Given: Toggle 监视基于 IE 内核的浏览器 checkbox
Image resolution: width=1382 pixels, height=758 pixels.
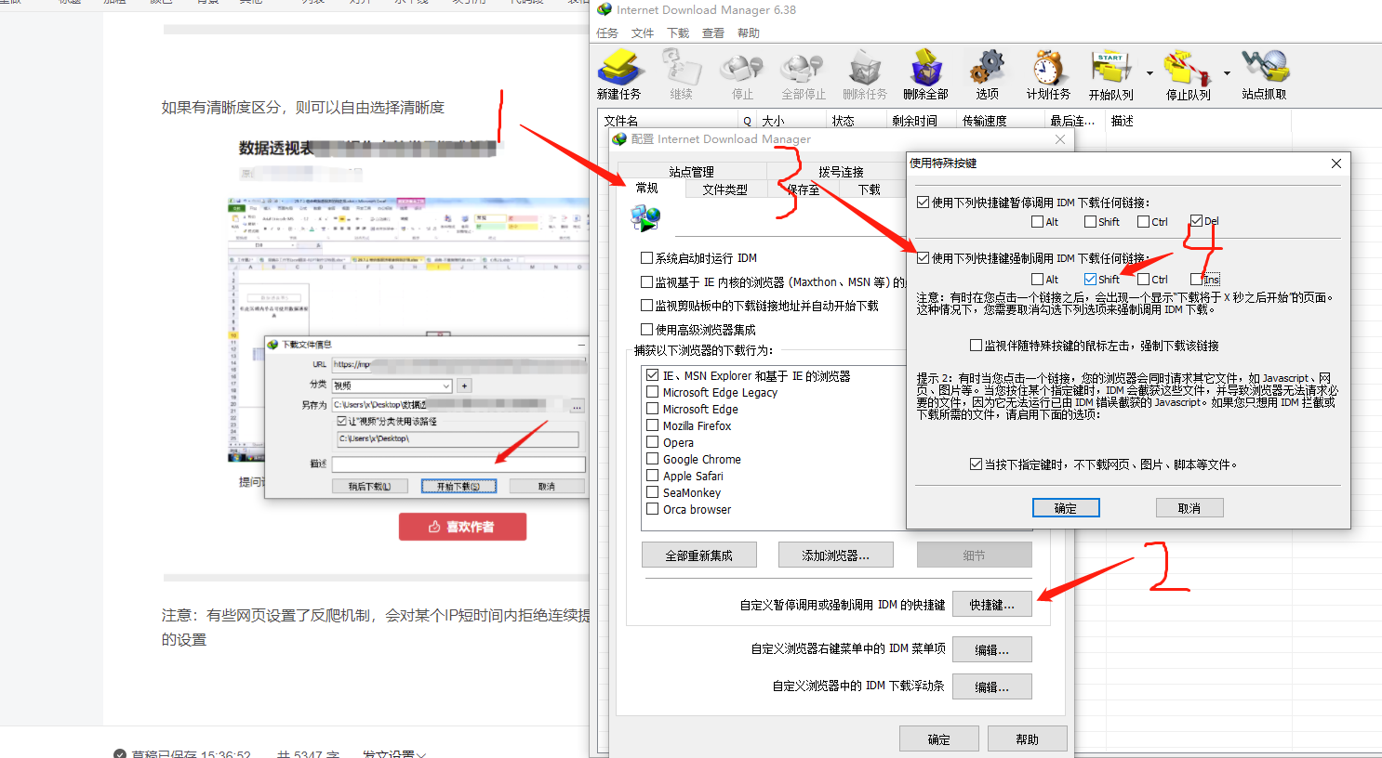Looking at the screenshot, I should tap(646, 281).
